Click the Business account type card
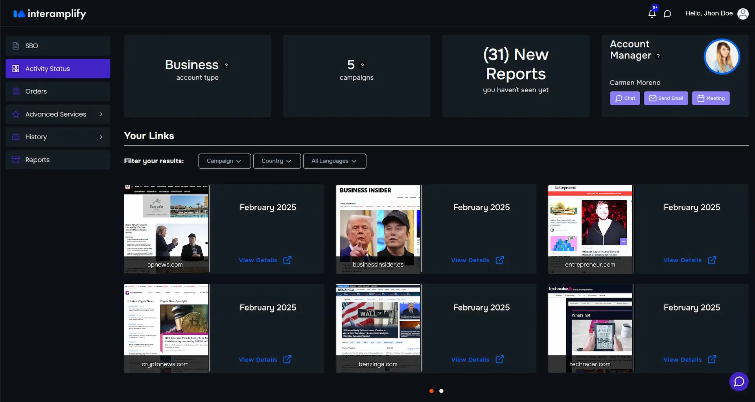 pos(197,76)
